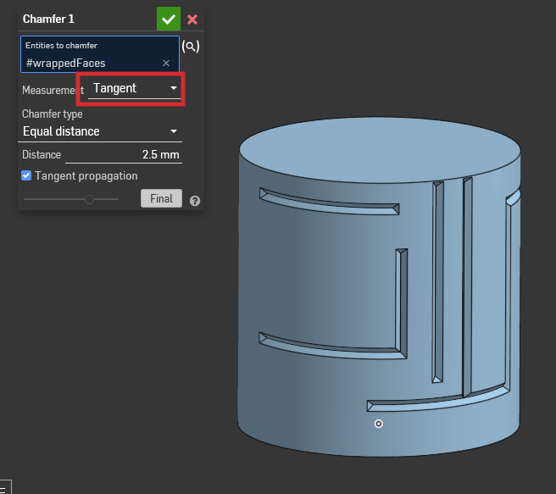Click the preview slider handle

[89, 199]
